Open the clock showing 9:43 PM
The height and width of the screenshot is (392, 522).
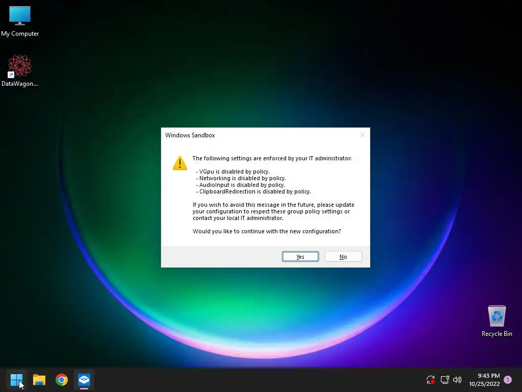point(484,380)
